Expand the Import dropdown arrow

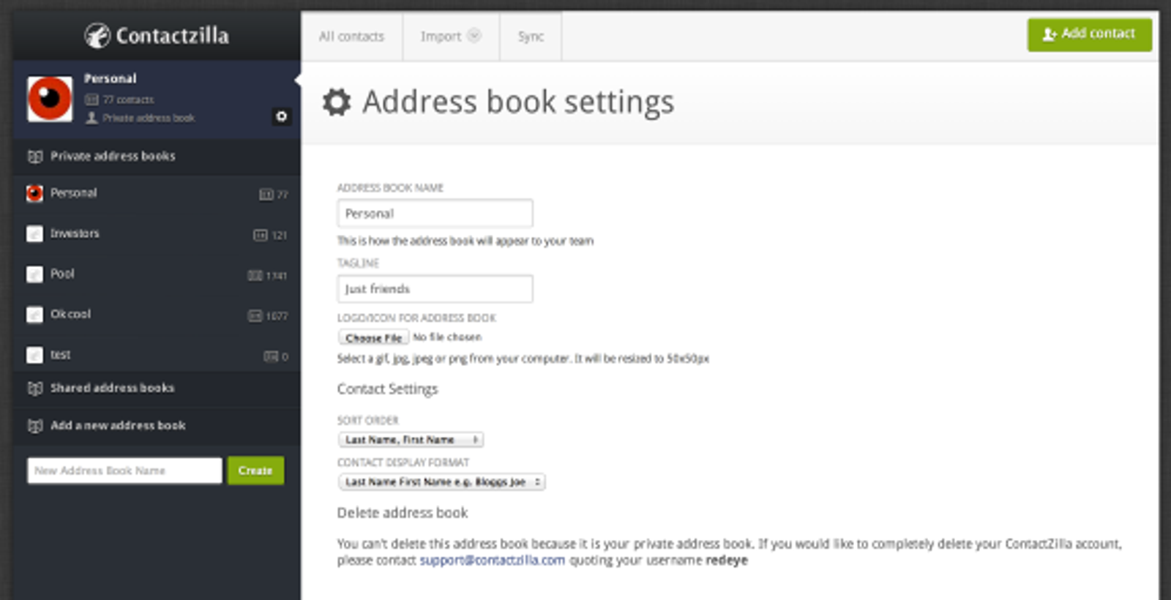474,35
